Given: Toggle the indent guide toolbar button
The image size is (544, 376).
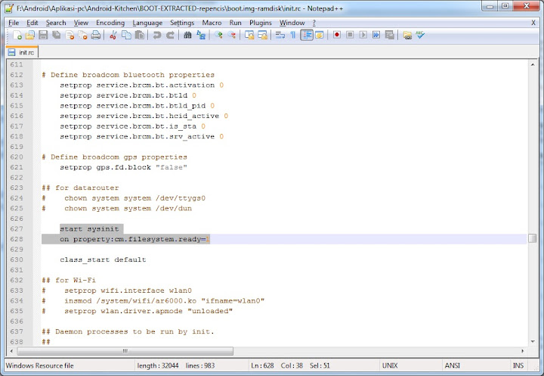Looking at the screenshot, I should (307, 35).
